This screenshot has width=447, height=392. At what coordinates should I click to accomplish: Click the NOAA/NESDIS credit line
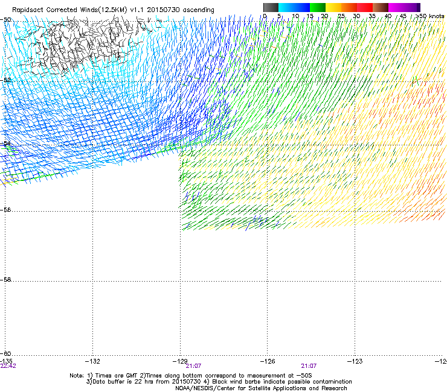coord(261,388)
